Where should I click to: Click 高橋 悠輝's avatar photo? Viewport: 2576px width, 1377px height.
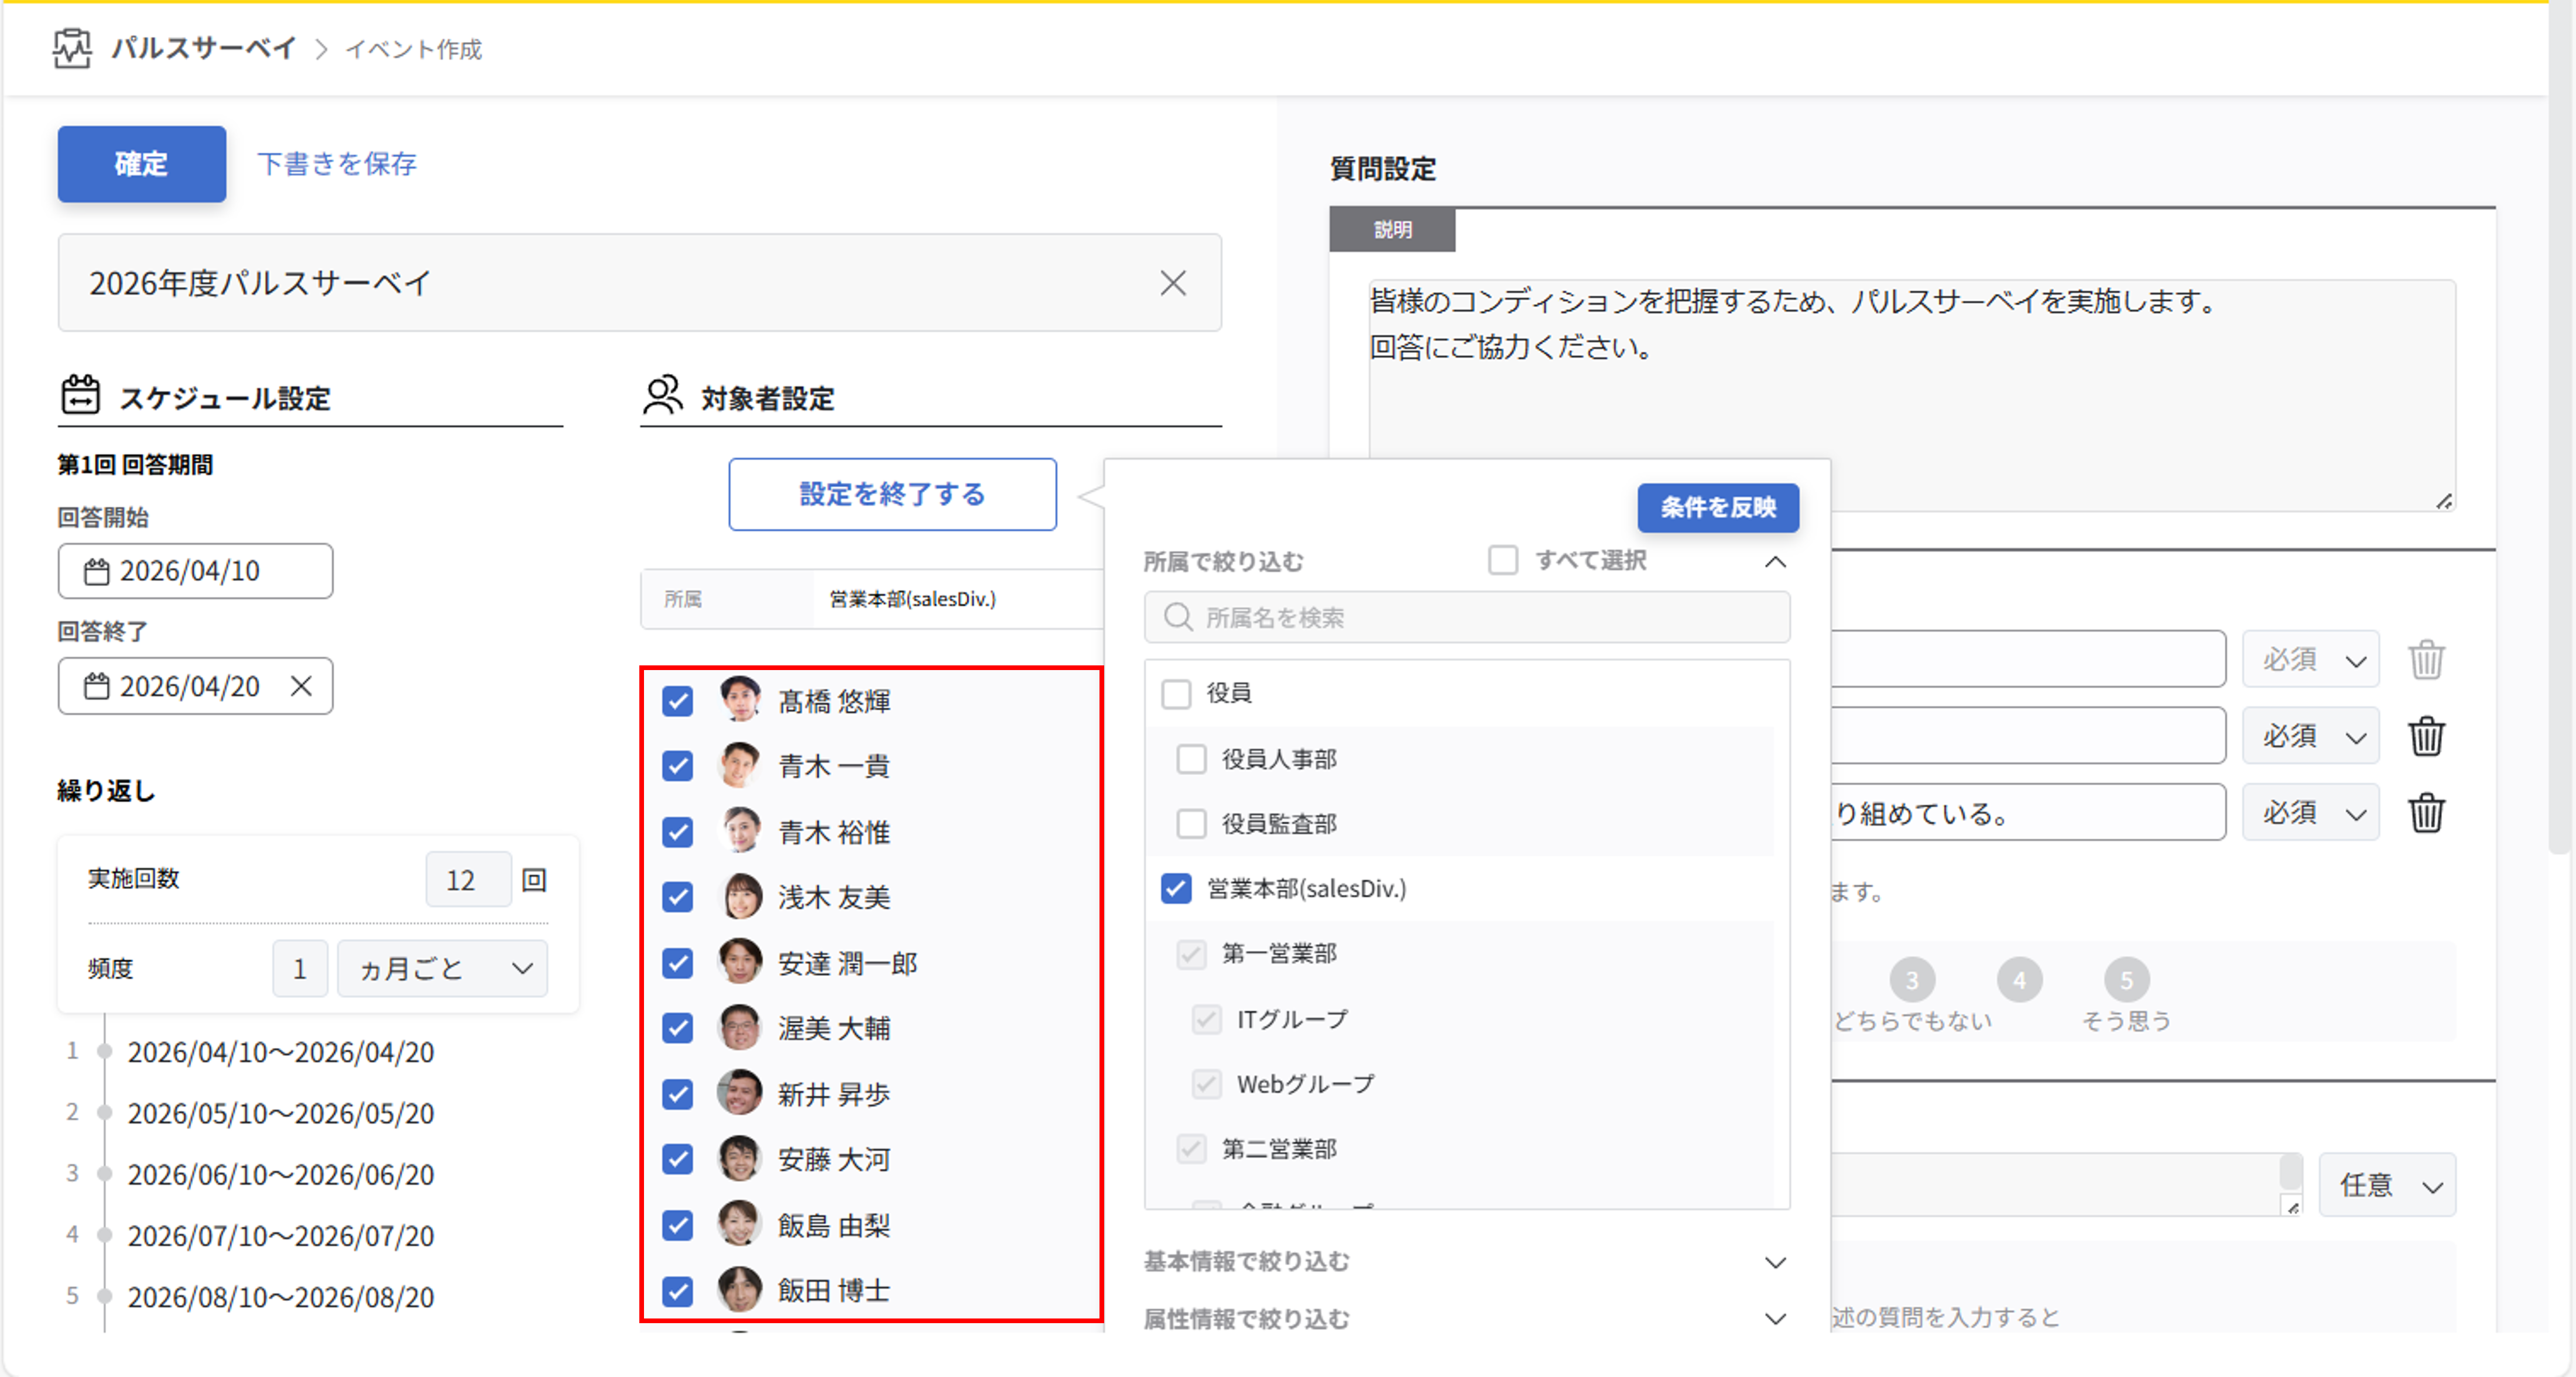point(740,699)
